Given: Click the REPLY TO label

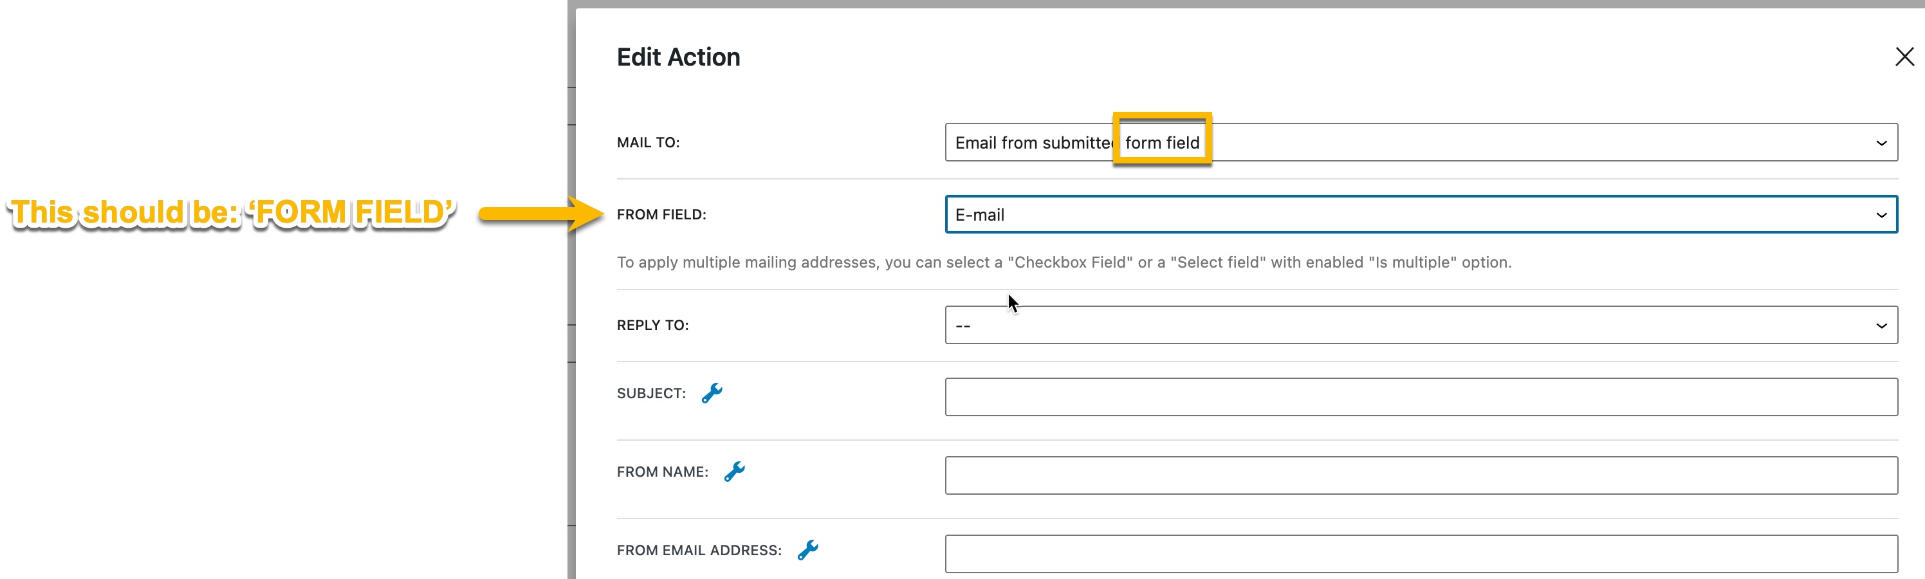Looking at the screenshot, I should (652, 325).
